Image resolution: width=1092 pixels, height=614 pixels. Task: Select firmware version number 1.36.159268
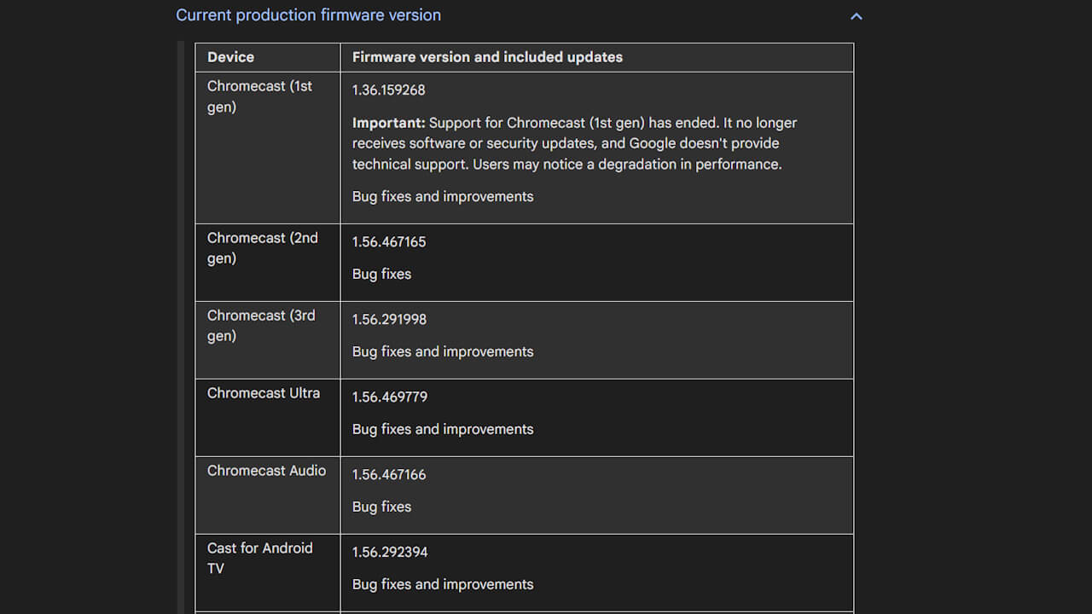coord(388,90)
